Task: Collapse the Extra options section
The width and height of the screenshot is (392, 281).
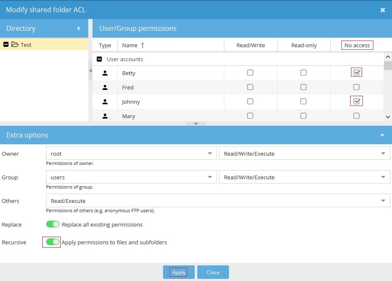Action: tap(382, 135)
